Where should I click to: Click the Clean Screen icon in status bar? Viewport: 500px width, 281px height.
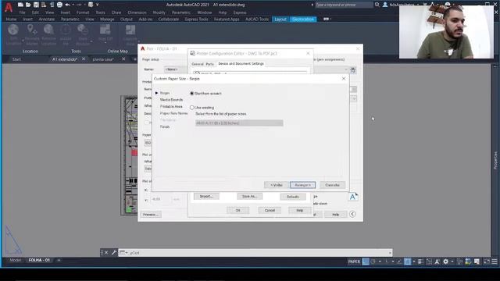coord(487,261)
